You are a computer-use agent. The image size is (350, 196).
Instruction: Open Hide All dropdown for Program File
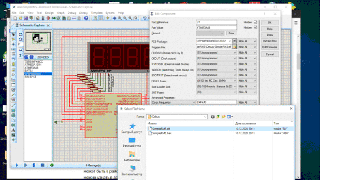click(x=247, y=47)
